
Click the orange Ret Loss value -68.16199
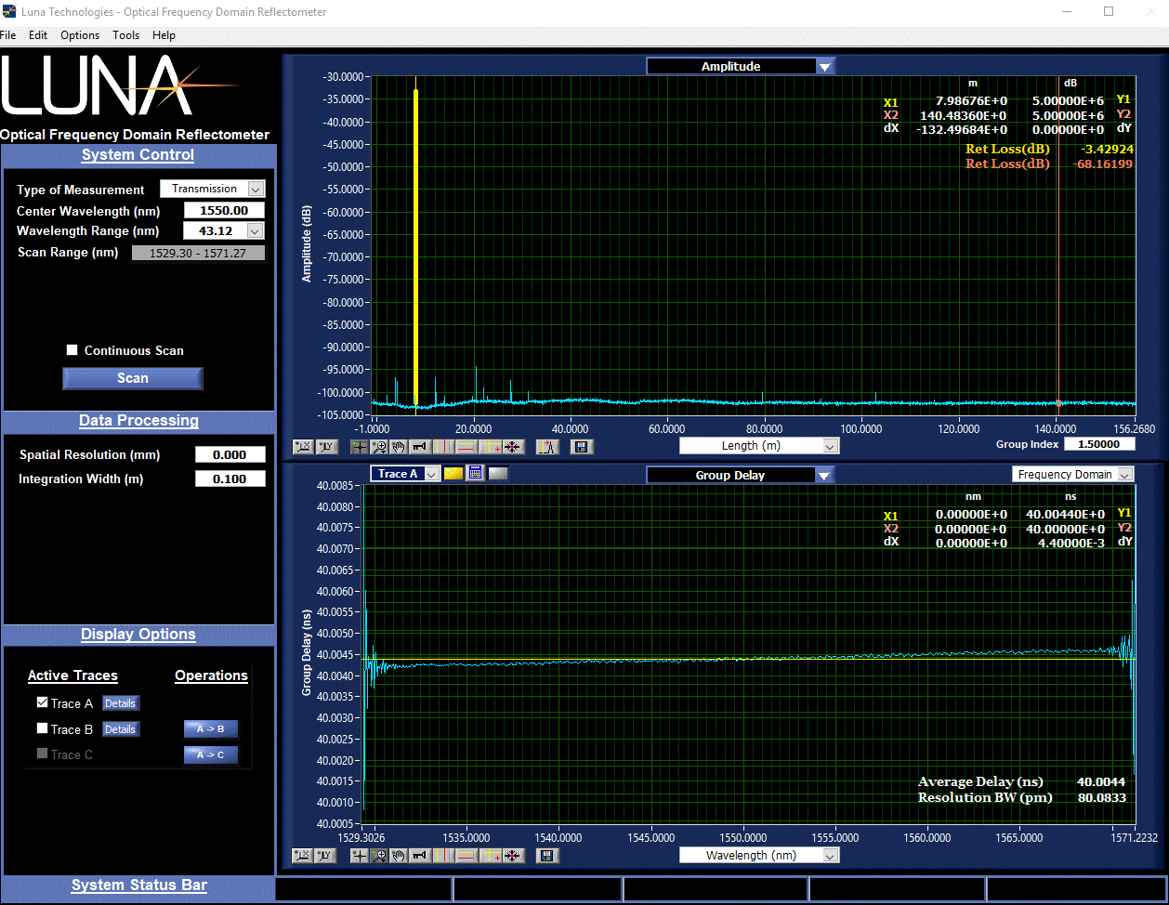1103,164
